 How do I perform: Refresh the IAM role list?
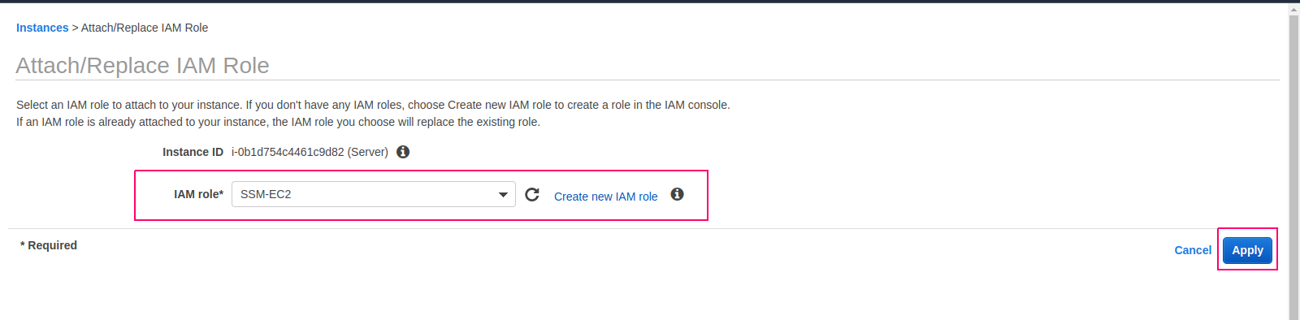[x=532, y=194]
